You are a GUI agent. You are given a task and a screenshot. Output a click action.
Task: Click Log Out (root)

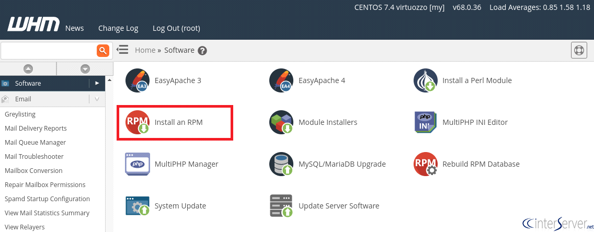point(176,28)
